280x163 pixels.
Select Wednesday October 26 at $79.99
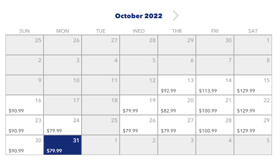click(x=139, y=125)
